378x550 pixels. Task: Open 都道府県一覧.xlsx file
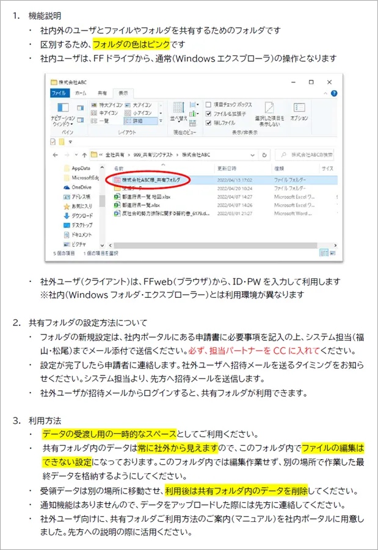(137, 205)
